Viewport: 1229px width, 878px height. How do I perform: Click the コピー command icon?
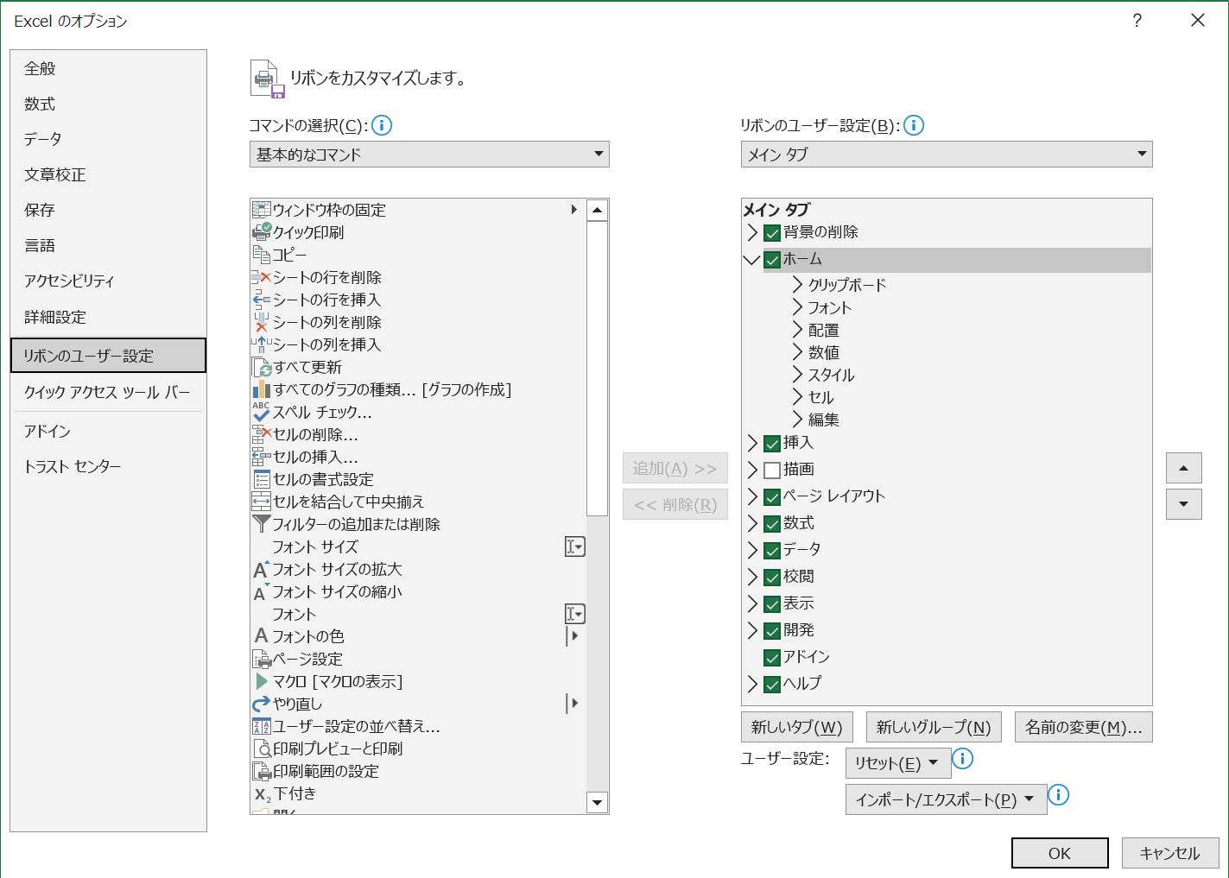262,254
